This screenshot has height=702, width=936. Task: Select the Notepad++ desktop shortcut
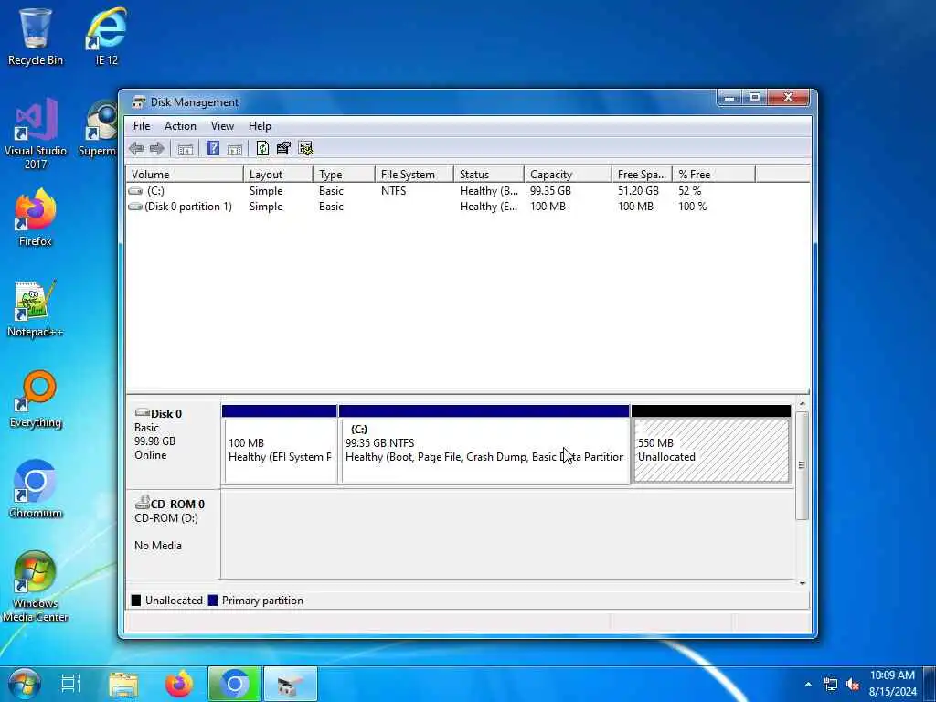tap(36, 309)
